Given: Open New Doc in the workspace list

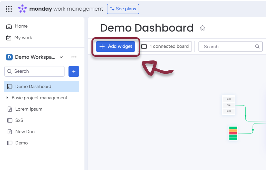Looking at the screenshot, I should click(25, 131).
